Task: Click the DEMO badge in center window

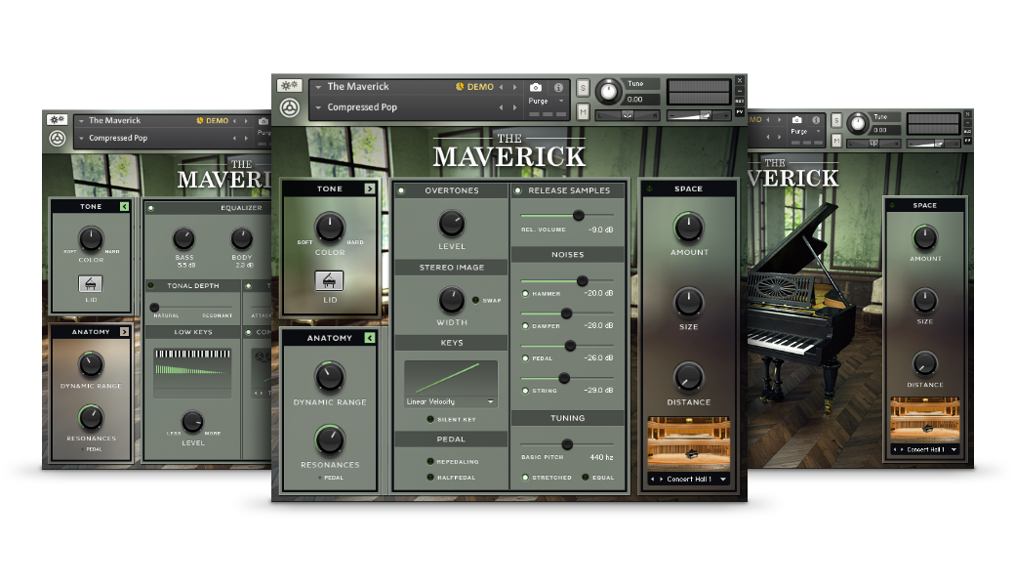Action: [474, 87]
